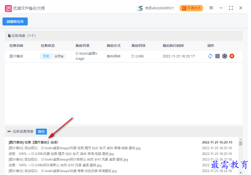
Task: Minimize the backup app window
Action: 221,8
